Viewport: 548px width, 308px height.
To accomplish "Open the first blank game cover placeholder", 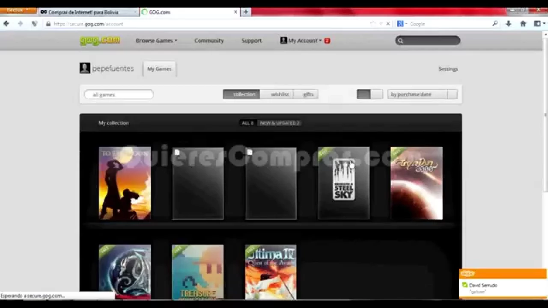I will tap(198, 183).
